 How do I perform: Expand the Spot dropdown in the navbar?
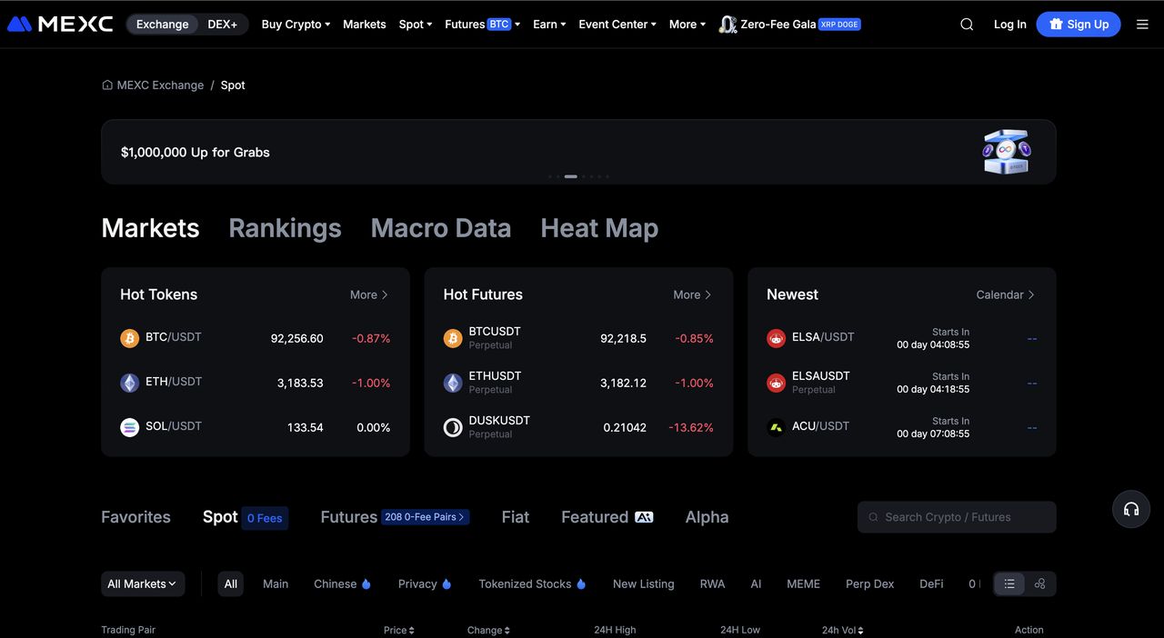coord(416,25)
